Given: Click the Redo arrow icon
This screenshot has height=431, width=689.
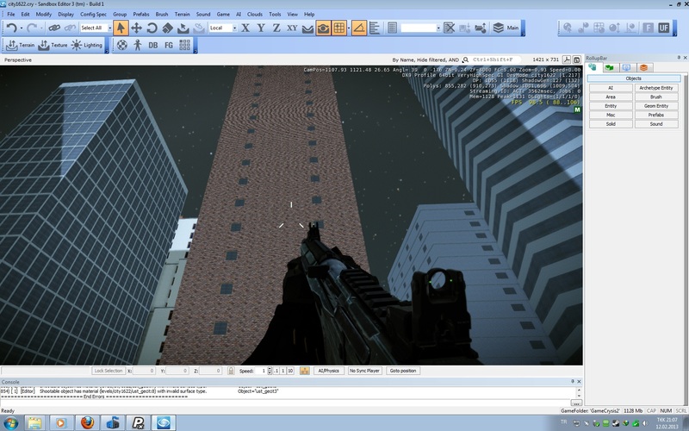Looking at the screenshot, I should 31,28.
